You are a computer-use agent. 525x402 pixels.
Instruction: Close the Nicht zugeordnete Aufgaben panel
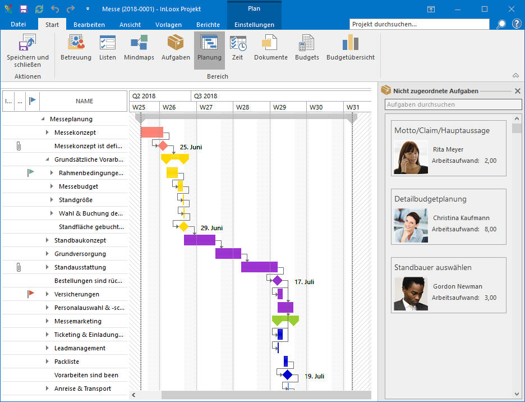pos(517,91)
